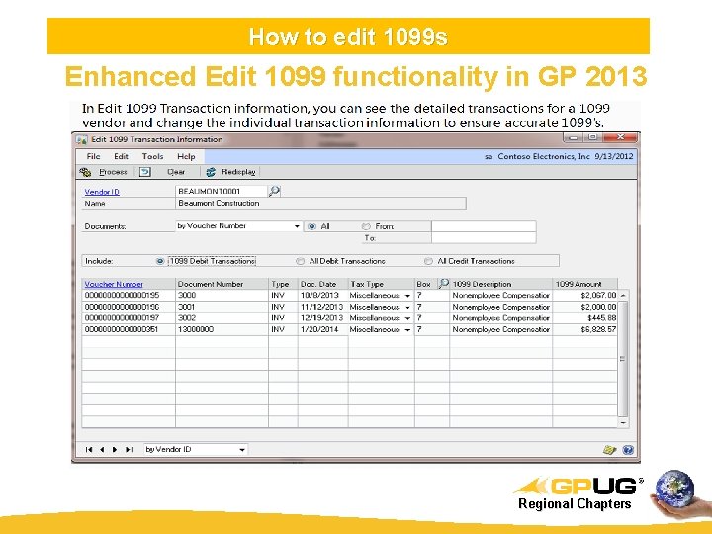Click the grid scrollbar up arrow
Viewport: 712px width, 534px height.
[623, 295]
